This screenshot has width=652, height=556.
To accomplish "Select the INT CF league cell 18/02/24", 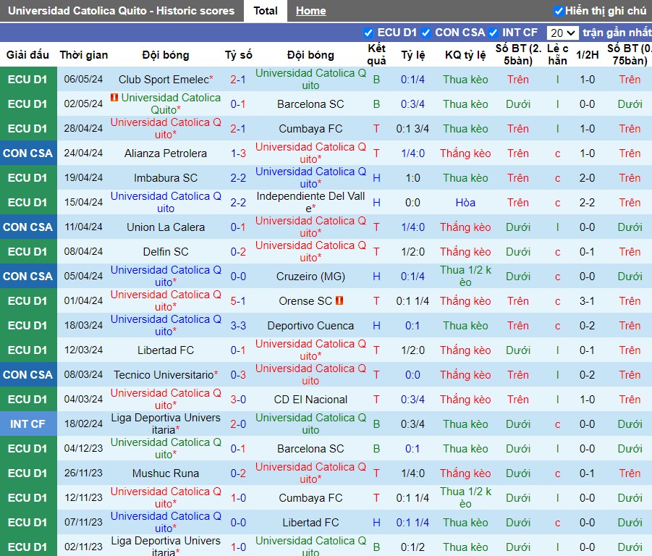I will [x=28, y=424].
